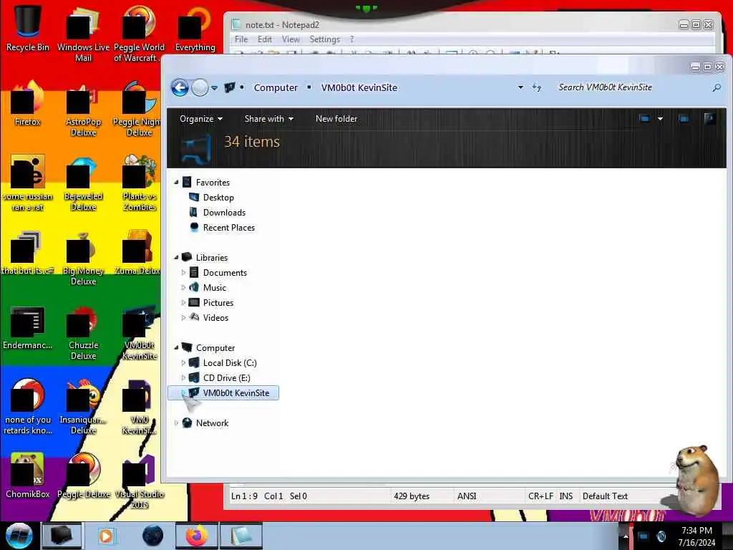Click Firefox icon on the taskbar

pyautogui.click(x=196, y=536)
